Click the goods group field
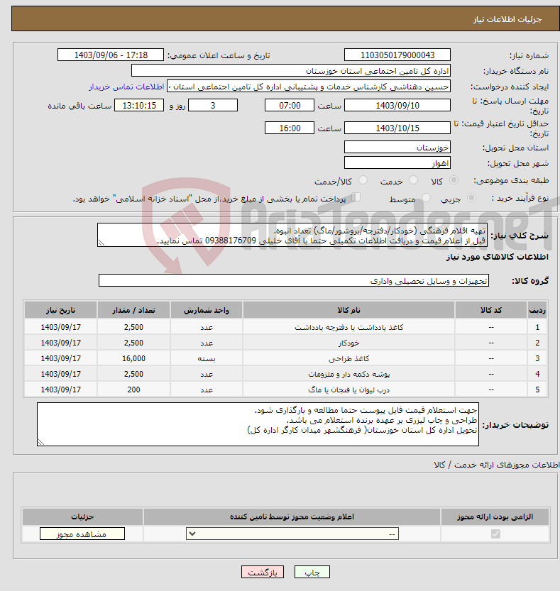Screen dimensions: 560x591 [x=294, y=280]
